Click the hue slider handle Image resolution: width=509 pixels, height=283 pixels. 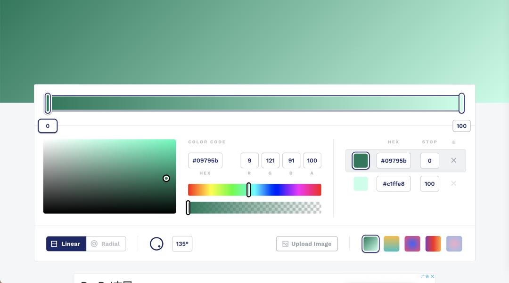(x=249, y=190)
